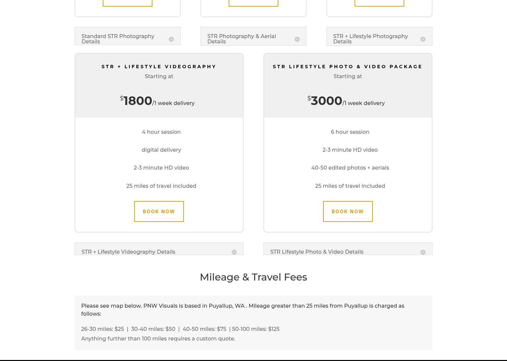Click the icon beside STR + Lifestyle Videography Details
This screenshot has height=361, width=507.
tap(234, 252)
